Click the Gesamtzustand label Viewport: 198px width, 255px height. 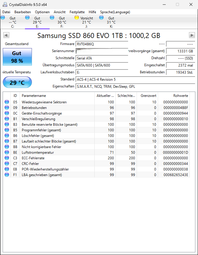click(x=17, y=44)
